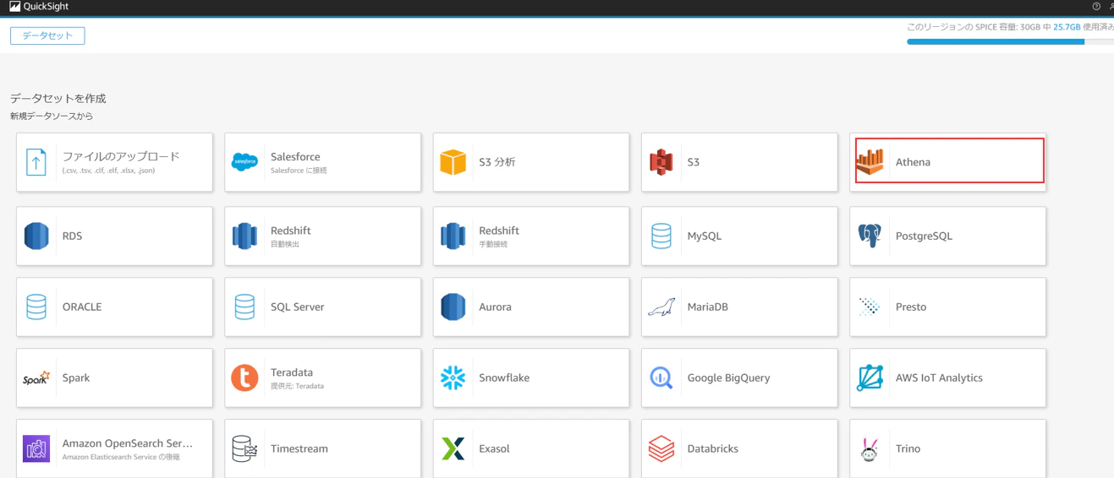Image resolution: width=1114 pixels, height=478 pixels.
Task: Click the S3 分析 label
Action: pyautogui.click(x=497, y=162)
